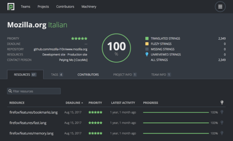233x141 pixels.
Task: Open the Machinery nav item
Action: click(89, 7)
